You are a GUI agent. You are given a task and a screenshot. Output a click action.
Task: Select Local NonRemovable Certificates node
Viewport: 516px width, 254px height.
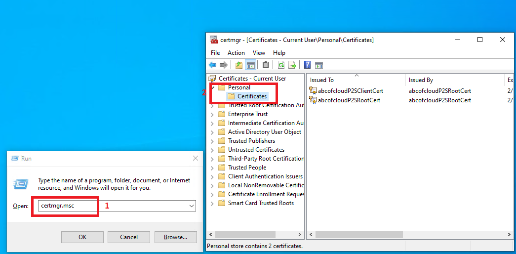point(266,185)
